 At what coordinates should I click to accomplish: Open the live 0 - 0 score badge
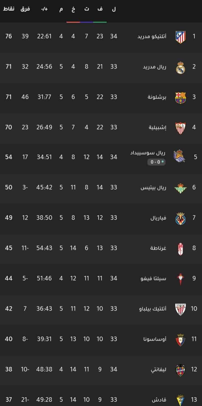(157, 162)
